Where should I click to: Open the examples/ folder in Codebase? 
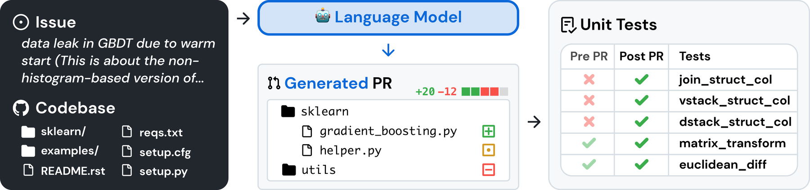(x=60, y=151)
